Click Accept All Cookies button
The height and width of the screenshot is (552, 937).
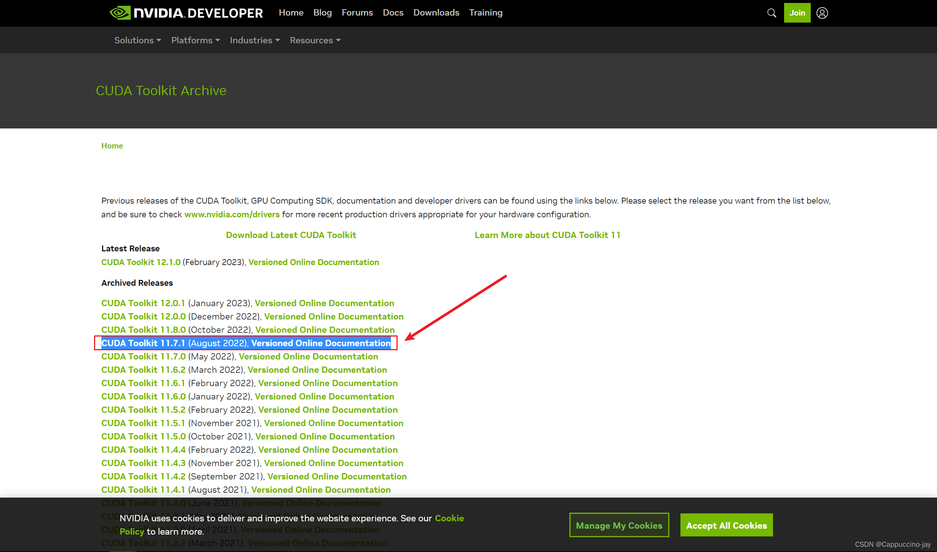pyautogui.click(x=726, y=526)
